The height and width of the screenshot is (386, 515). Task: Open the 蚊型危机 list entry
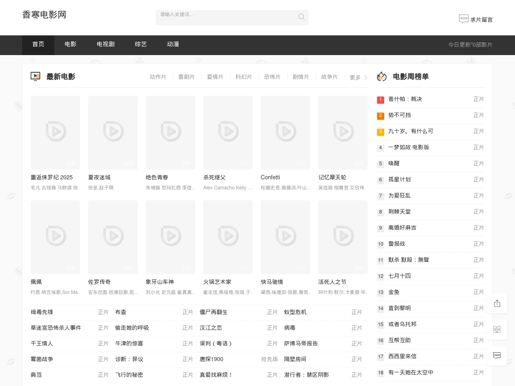(295, 312)
